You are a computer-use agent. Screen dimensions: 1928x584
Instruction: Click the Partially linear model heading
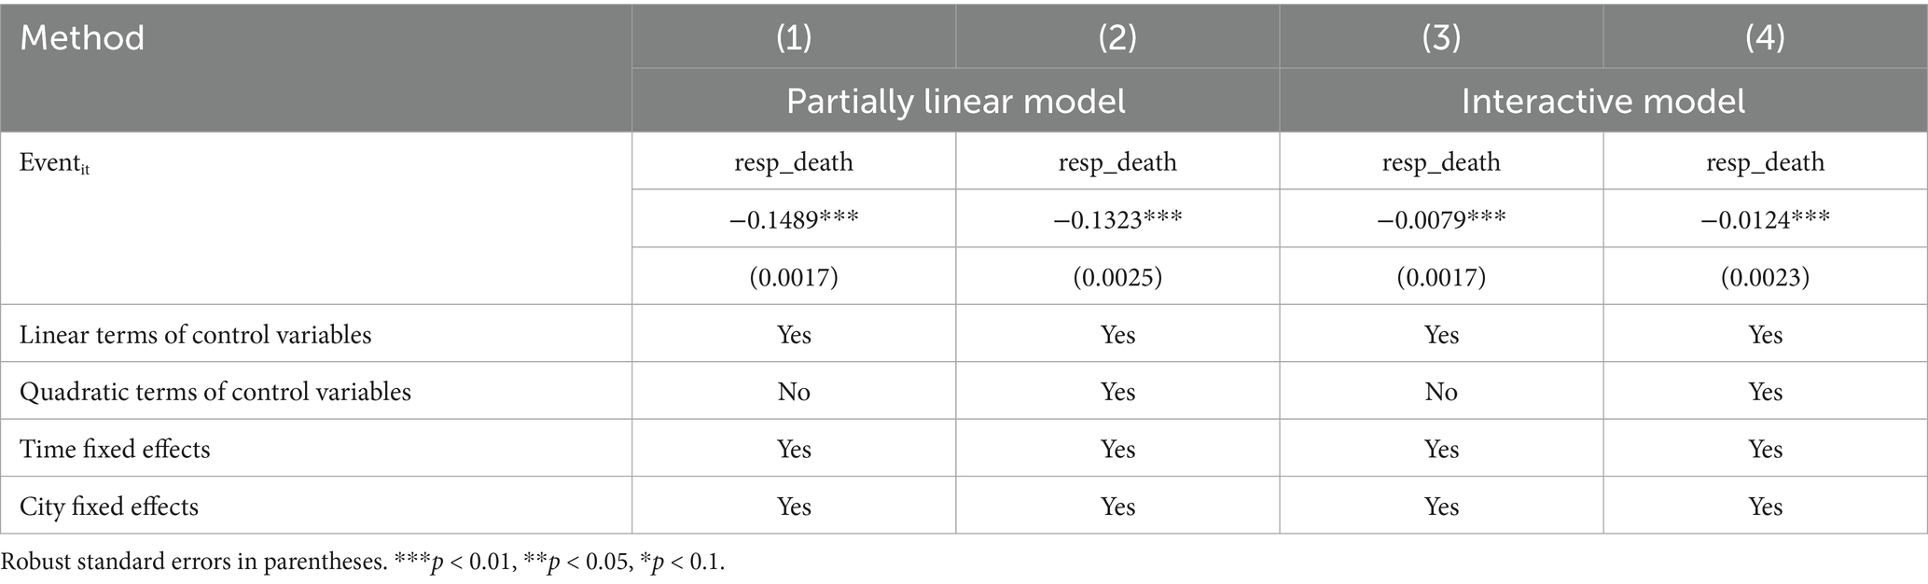click(955, 101)
